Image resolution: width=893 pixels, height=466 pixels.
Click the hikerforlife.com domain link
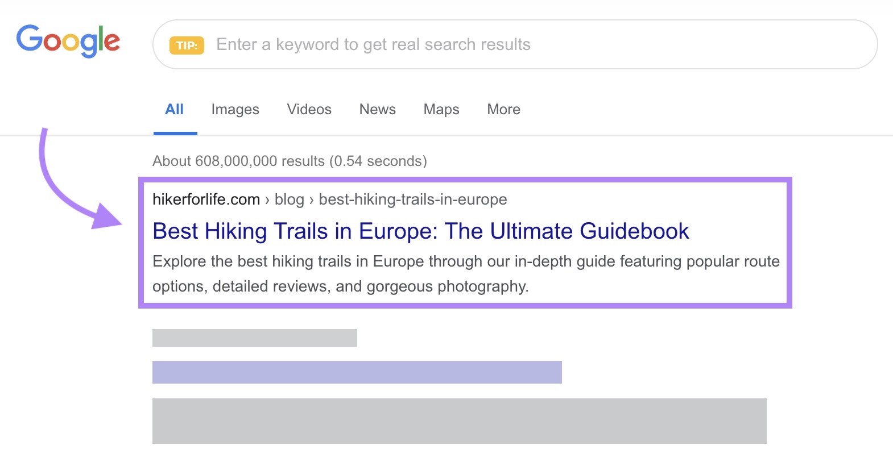[x=205, y=199]
